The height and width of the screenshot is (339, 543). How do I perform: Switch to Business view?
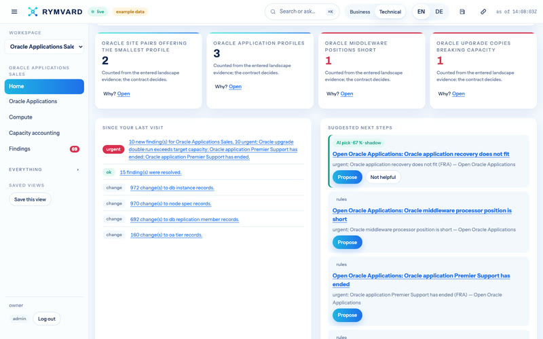[x=360, y=12]
